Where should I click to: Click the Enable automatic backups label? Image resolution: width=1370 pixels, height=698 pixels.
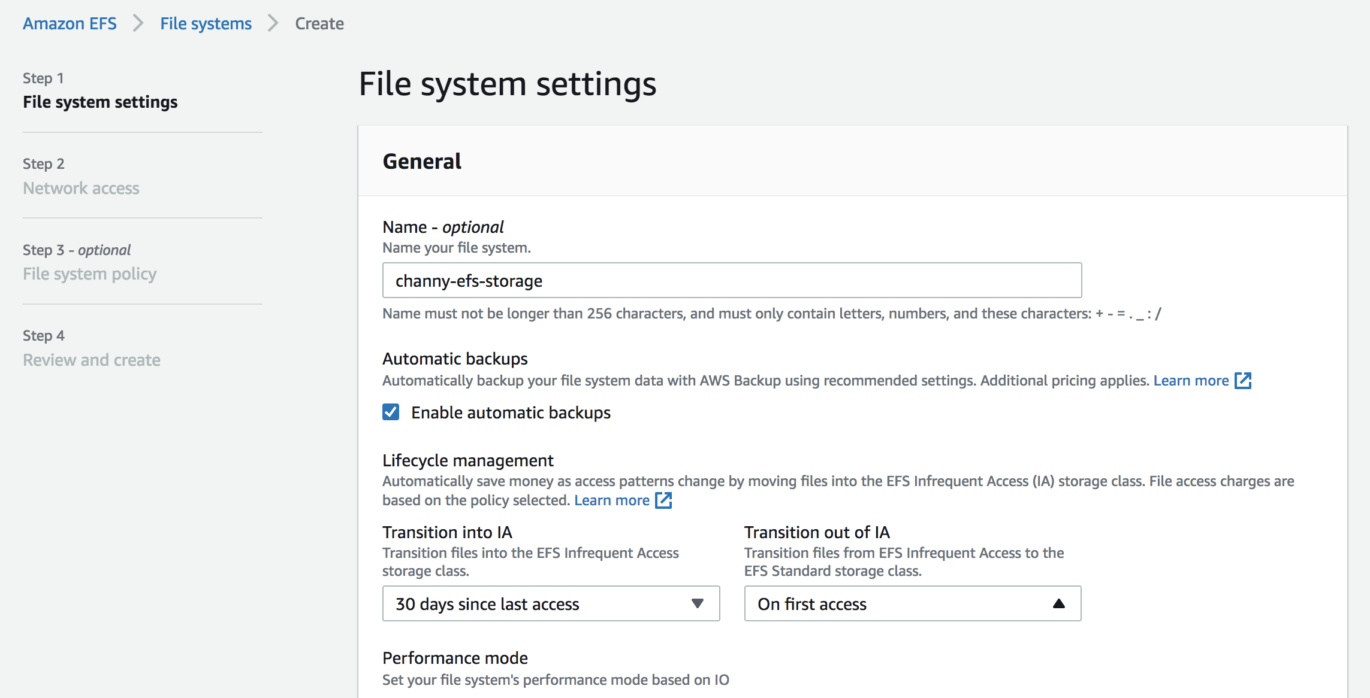click(x=511, y=412)
